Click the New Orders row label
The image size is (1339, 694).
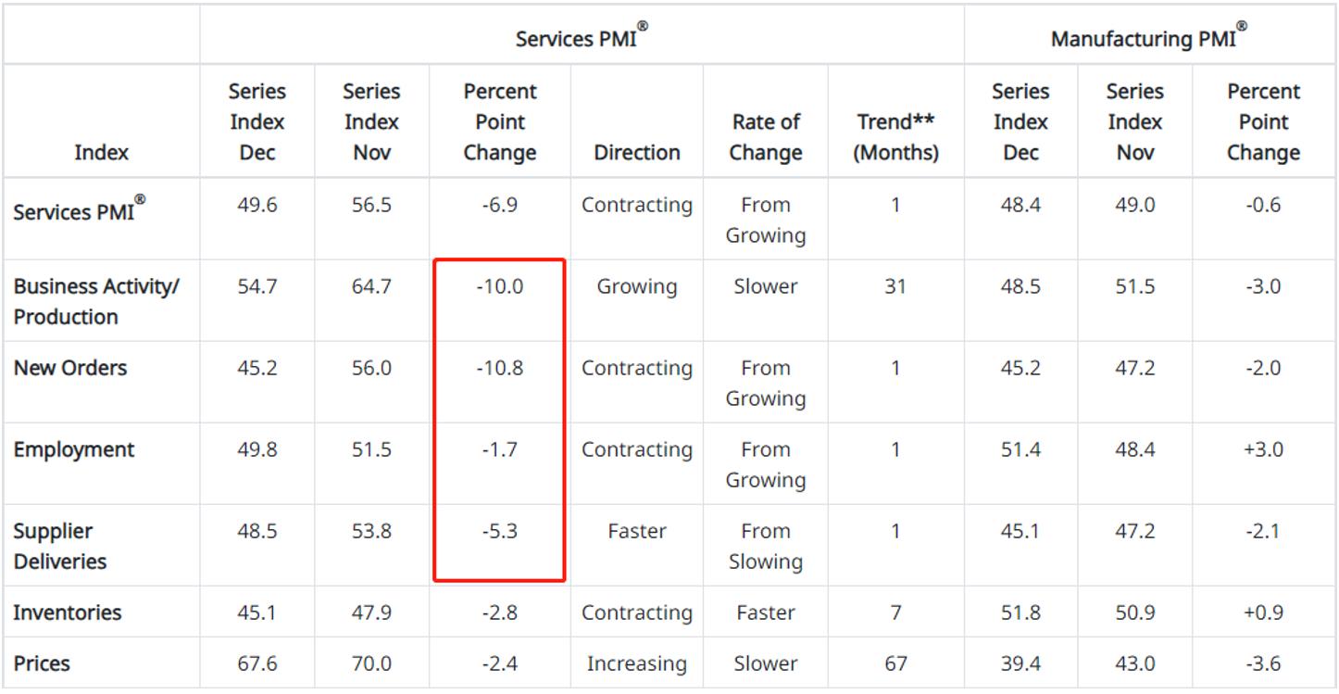(x=70, y=368)
